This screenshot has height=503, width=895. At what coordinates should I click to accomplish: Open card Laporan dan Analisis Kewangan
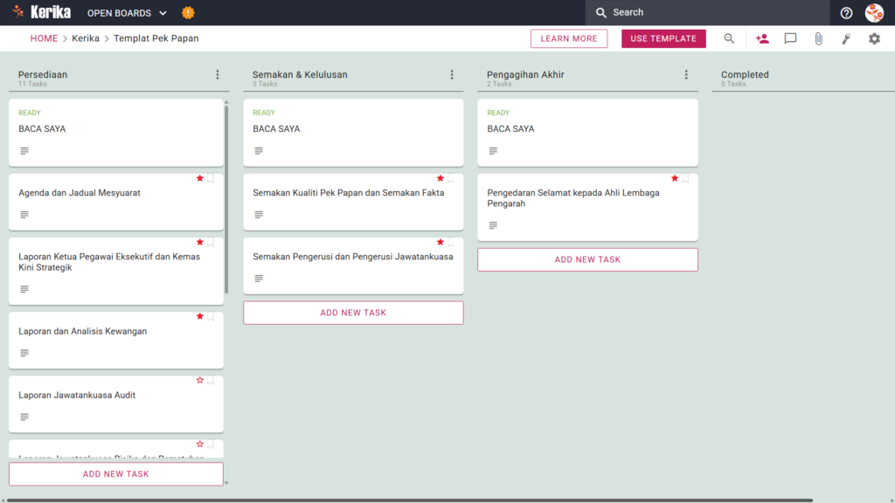click(116, 340)
